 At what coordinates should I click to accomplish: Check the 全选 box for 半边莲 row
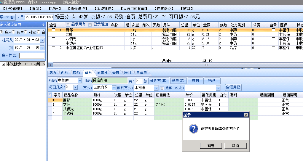click(53, 44)
